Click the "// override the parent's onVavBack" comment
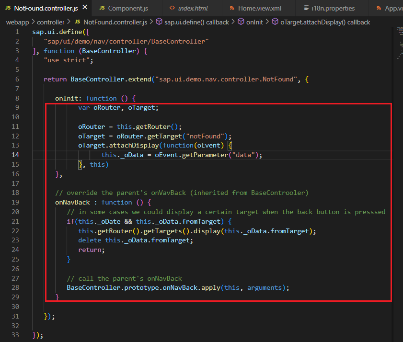The image size is (403, 342). [x=120, y=193]
